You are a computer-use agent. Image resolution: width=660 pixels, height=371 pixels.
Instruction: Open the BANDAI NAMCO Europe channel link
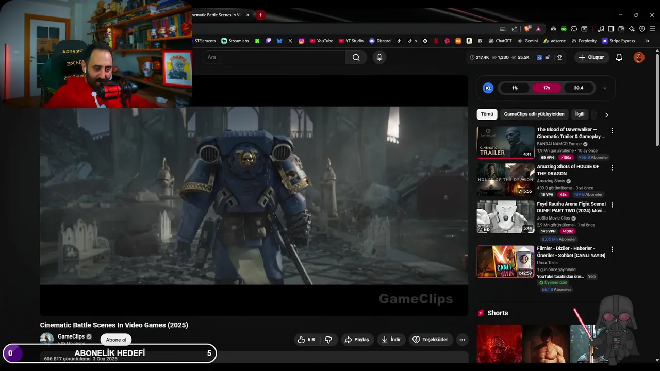coord(559,144)
